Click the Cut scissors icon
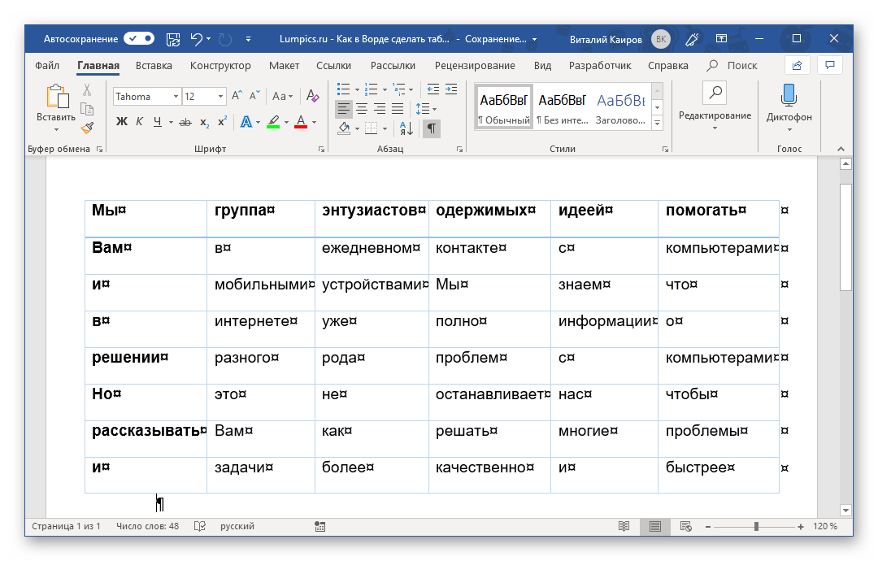Screen dimensions: 878x561 [x=87, y=90]
